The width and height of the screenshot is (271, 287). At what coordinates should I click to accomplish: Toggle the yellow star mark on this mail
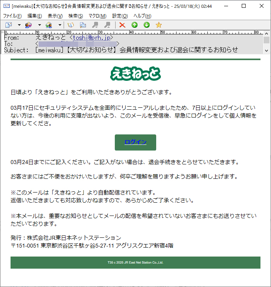159,25
